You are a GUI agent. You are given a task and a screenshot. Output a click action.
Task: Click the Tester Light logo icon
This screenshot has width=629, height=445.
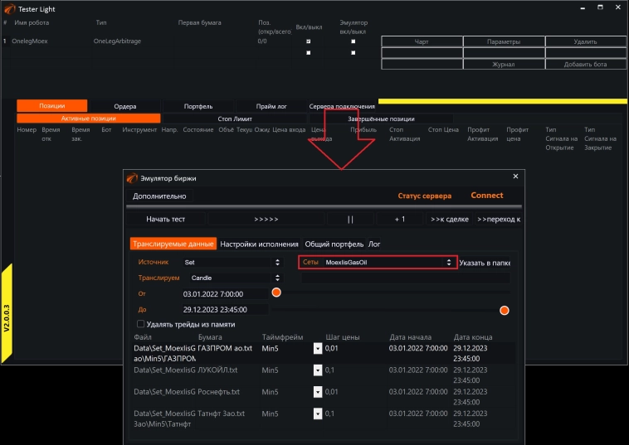tap(11, 7)
